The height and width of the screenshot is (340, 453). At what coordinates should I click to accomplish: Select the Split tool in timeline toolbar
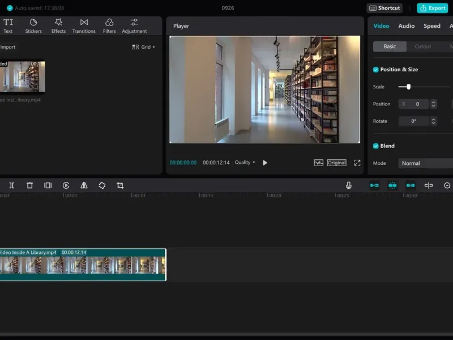(12, 185)
